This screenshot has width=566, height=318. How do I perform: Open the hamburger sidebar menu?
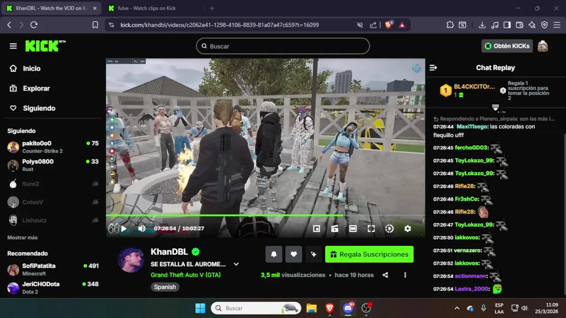[x=13, y=46]
